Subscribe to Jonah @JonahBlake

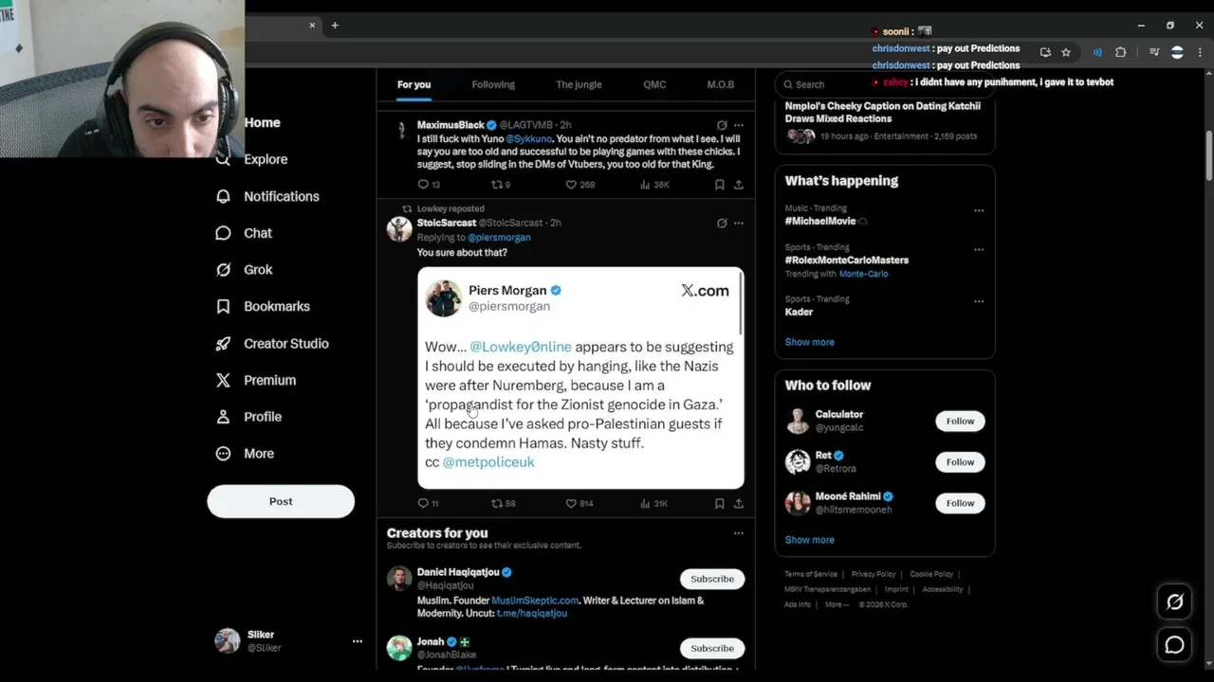tap(712, 649)
